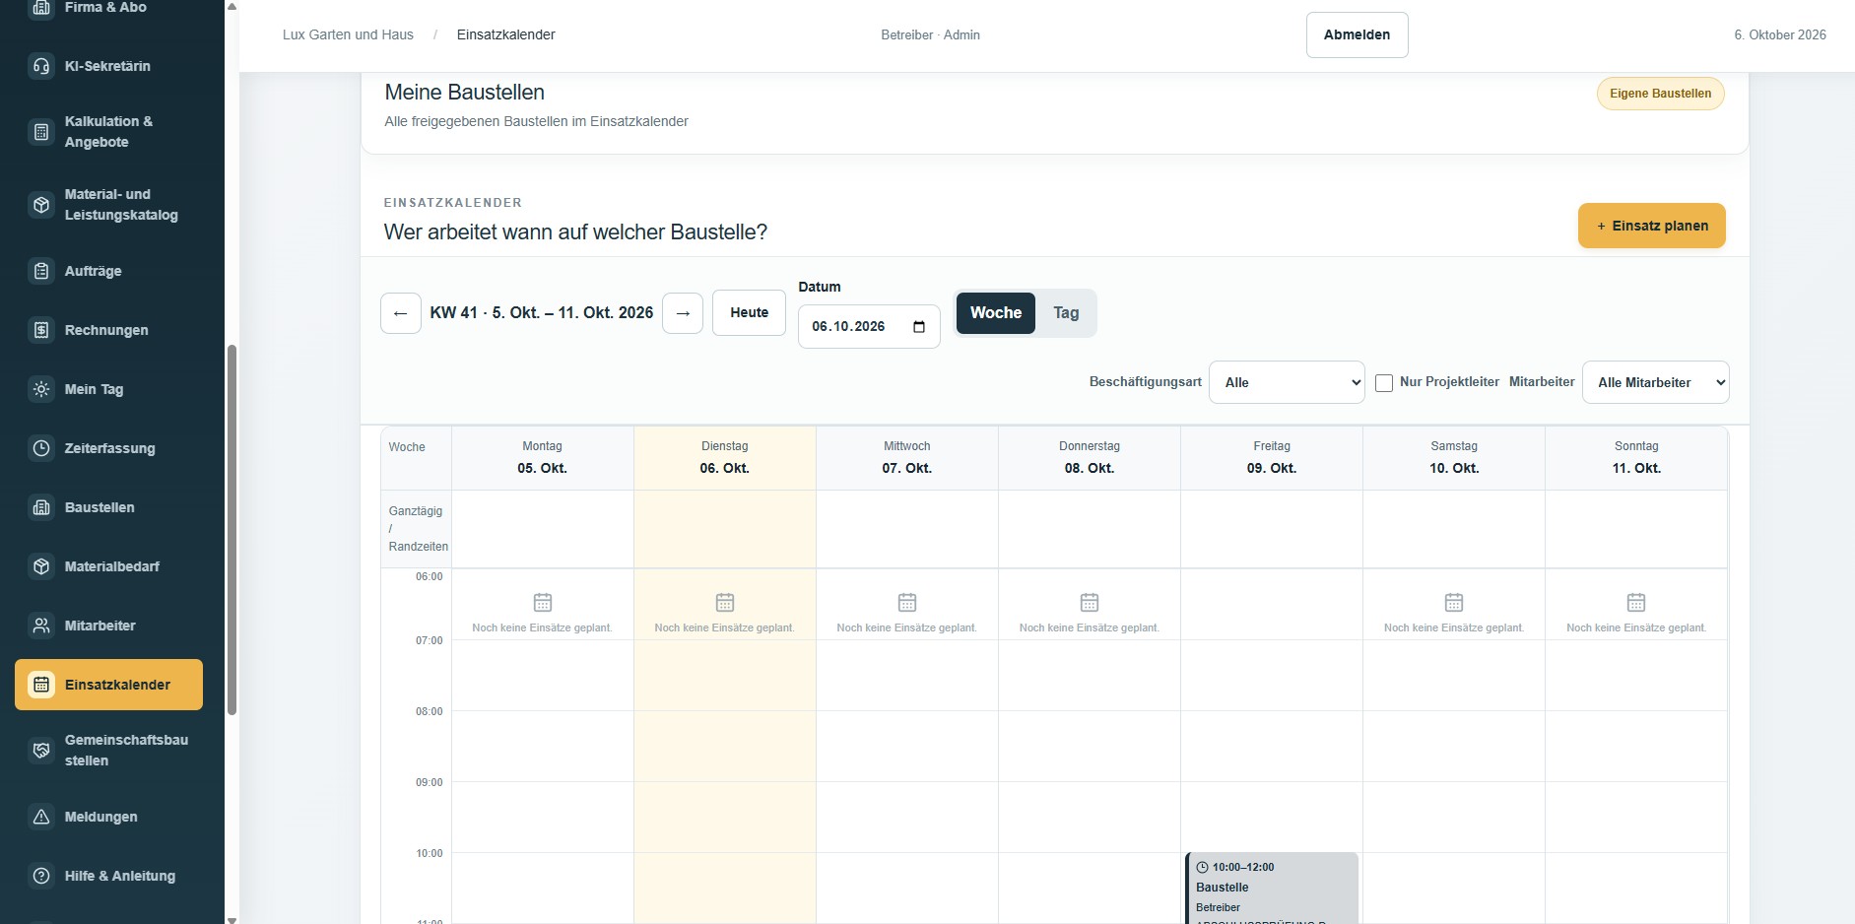Open Zeiterfassung in the sidebar
The image size is (1855, 924).
point(108,448)
